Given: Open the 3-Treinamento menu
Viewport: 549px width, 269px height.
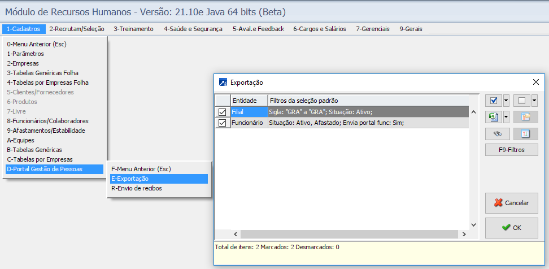Looking at the screenshot, I should [x=133, y=29].
